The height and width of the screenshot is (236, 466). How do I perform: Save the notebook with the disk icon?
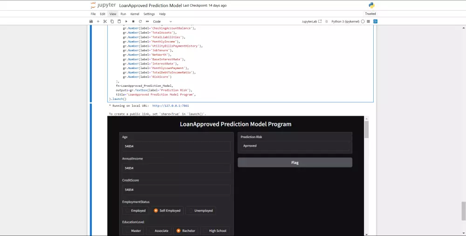pyautogui.click(x=91, y=21)
